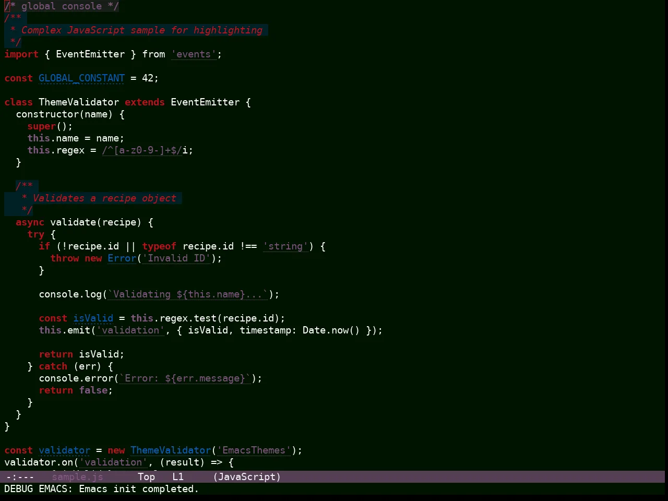Screen dimensions: 668x501
Task: Click the regex literal '/^[a-z0-9-]+$/'
Action: pos(142,150)
